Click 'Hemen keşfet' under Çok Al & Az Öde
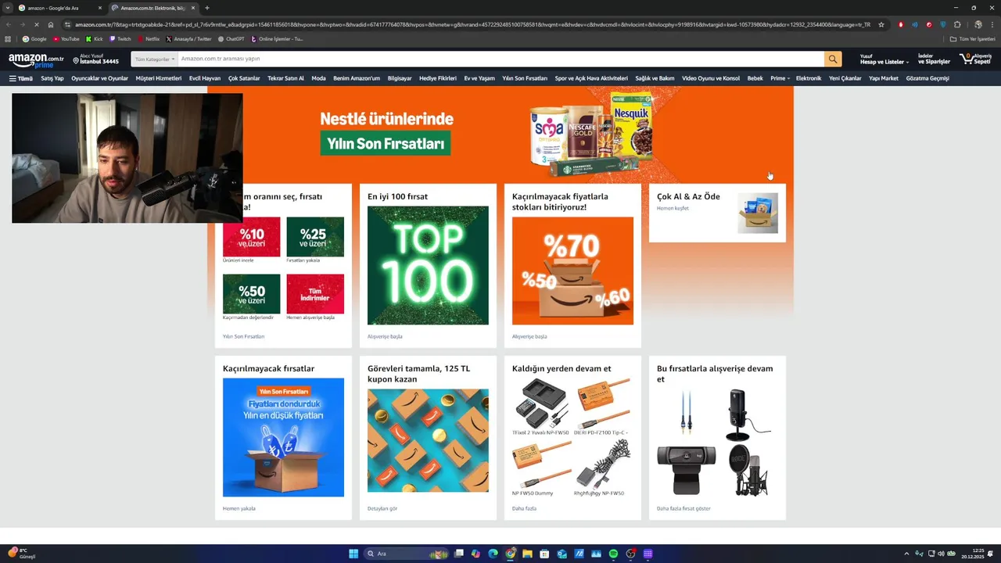Screen dimensions: 1001x563 [673, 208]
